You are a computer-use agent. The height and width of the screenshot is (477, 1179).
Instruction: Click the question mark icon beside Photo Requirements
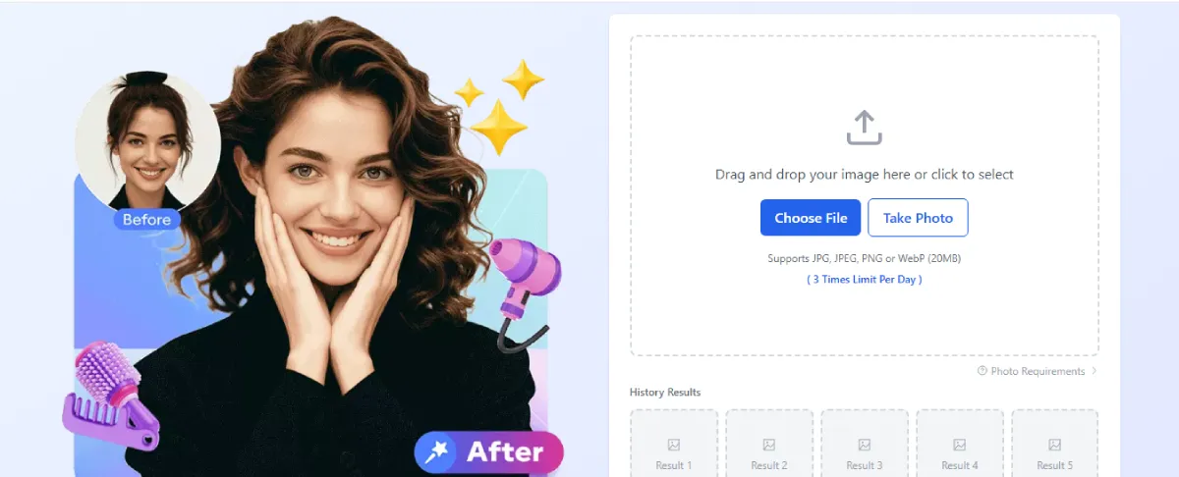[x=982, y=371]
